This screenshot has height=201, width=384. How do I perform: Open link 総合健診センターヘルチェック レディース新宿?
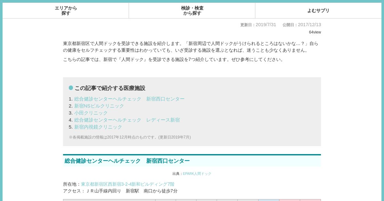(x=127, y=120)
